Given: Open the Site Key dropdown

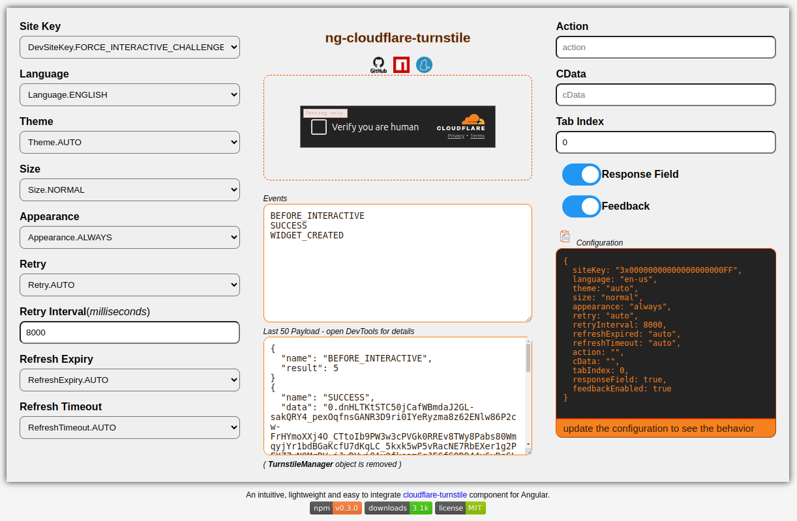Looking at the screenshot, I should click(x=130, y=47).
